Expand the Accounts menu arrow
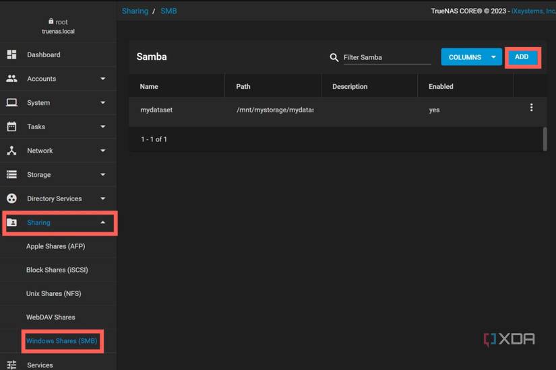This screenshot has width=556, height=370. point(103,79)
